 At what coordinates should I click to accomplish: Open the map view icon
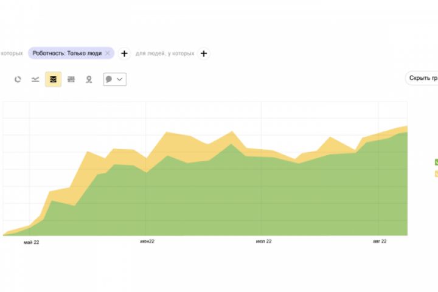[89, 79]
